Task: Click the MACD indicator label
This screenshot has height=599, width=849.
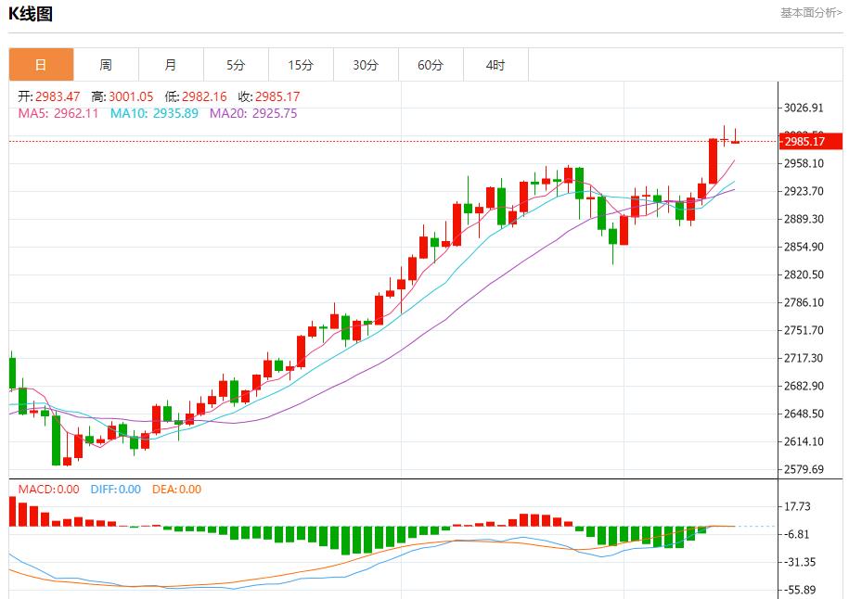Action: (x=44, y=490)
